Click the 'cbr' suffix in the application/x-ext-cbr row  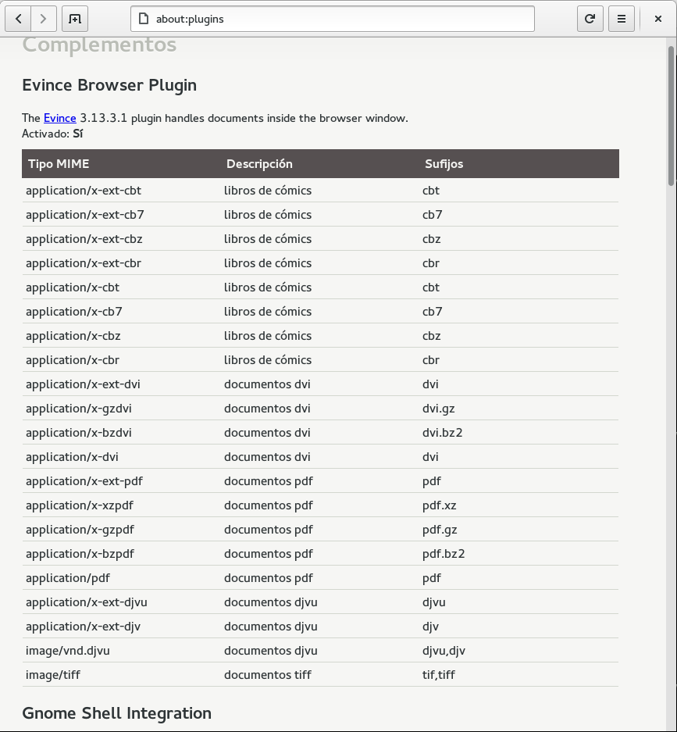coord(431,263)
